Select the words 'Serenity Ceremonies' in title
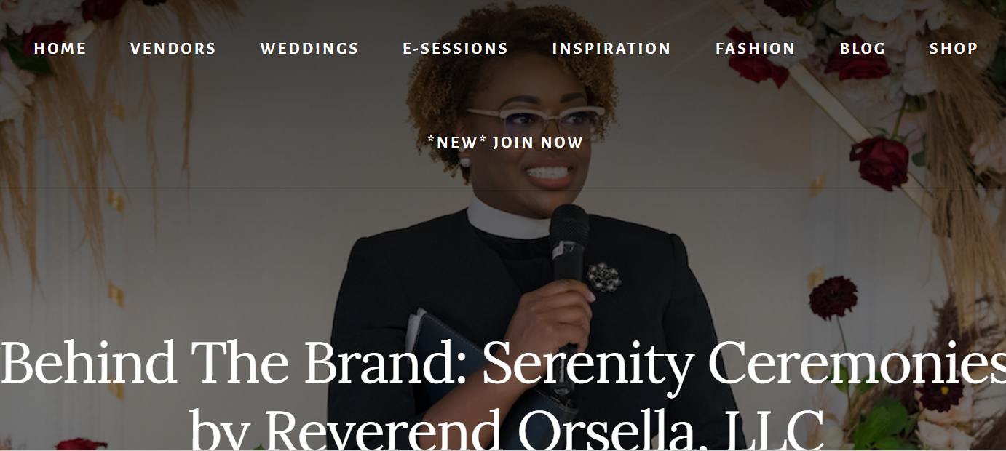The width and height of the screenshot is (1006, 451). pyautogui.click(x=744, y=362)
